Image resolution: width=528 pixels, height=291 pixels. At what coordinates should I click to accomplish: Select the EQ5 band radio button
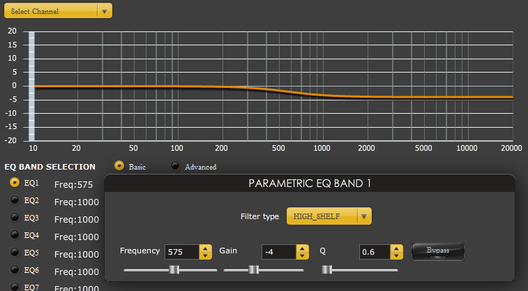(15, 252)
